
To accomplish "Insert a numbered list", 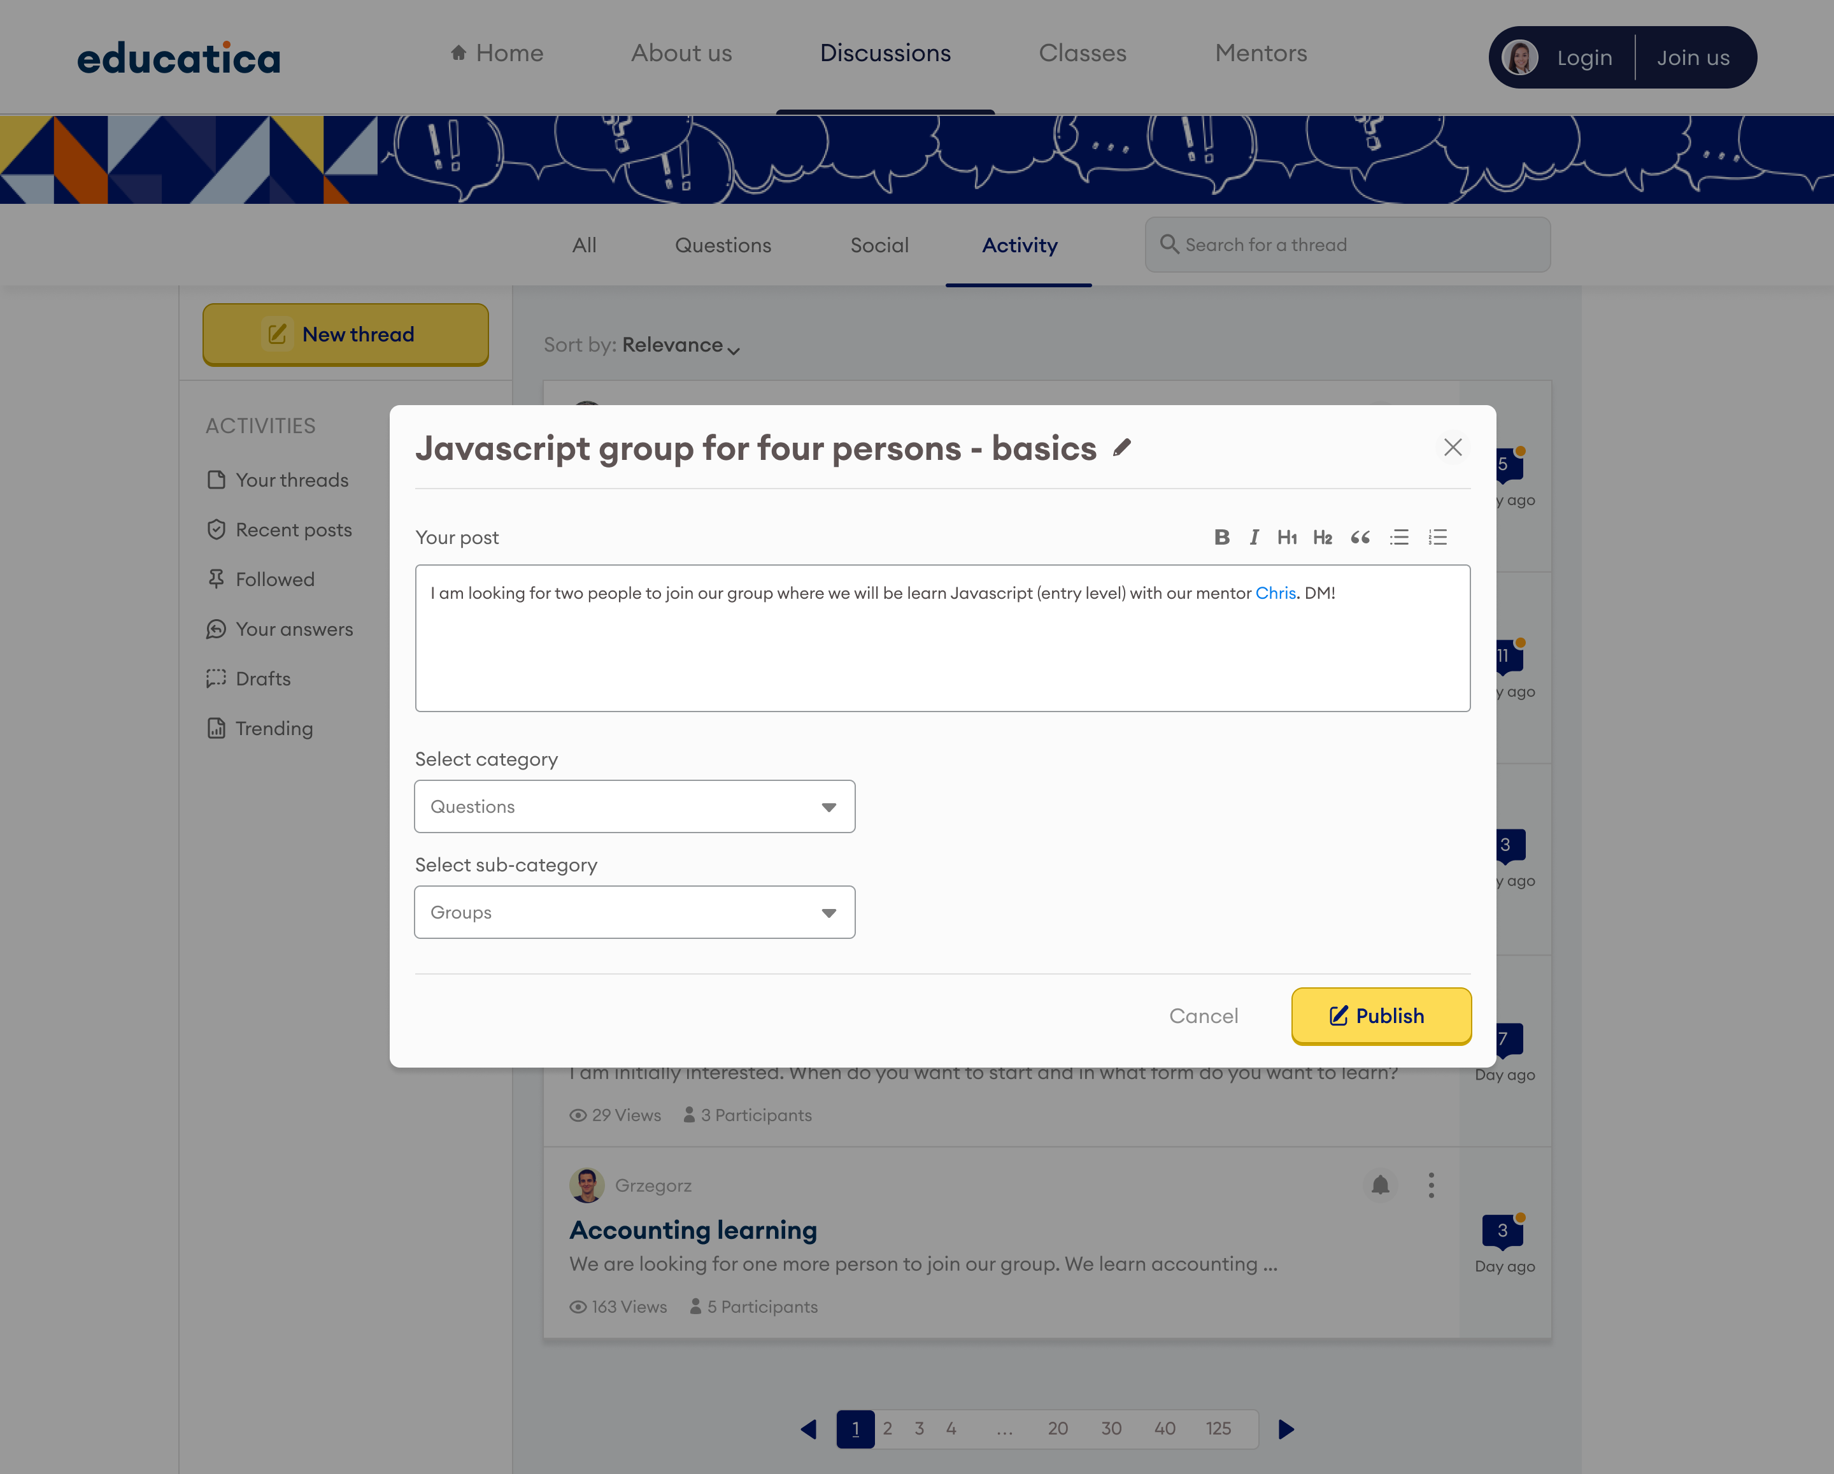I will (x=1438, y=537).
